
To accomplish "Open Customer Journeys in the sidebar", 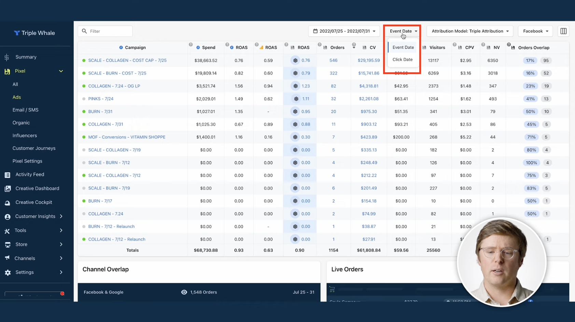I will [x=34, y=148].
